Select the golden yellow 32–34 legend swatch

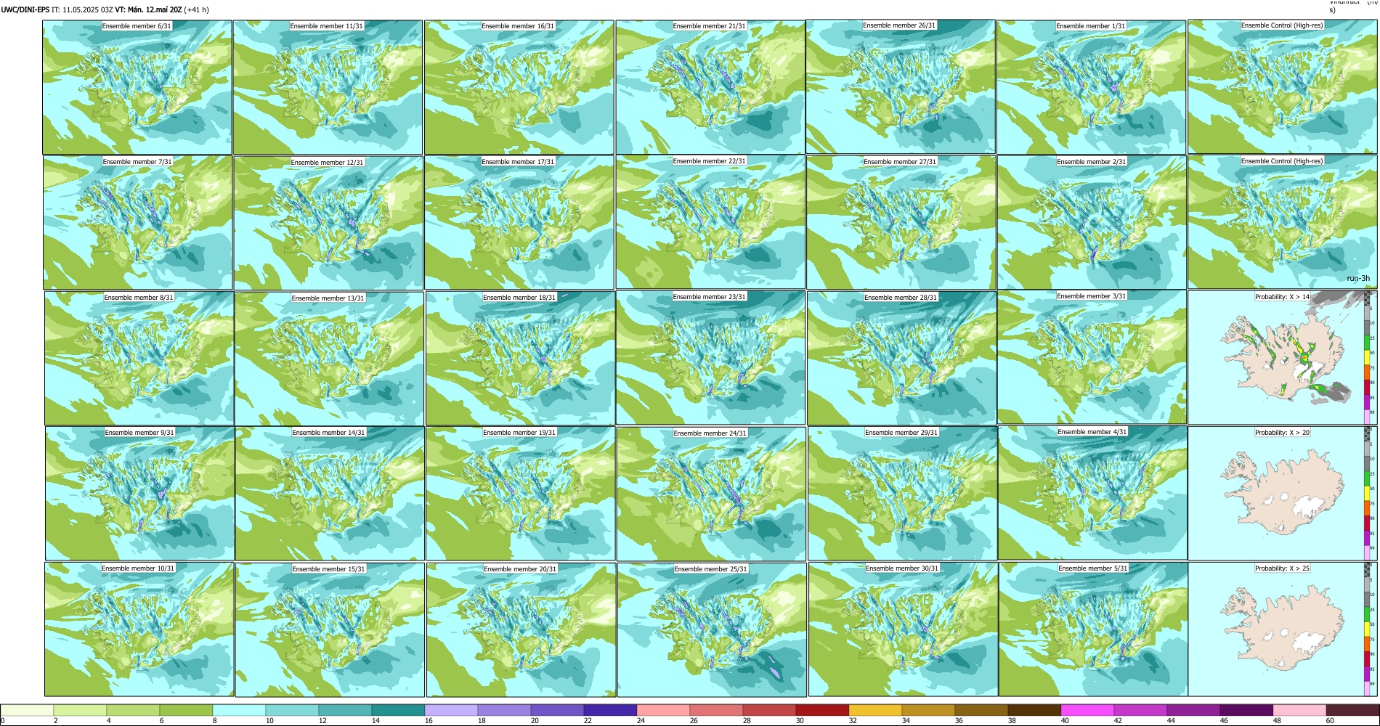click(875, 710)
